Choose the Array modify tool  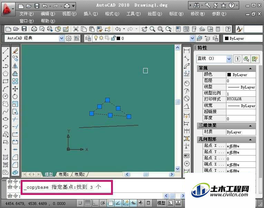(x=15, y=81)
